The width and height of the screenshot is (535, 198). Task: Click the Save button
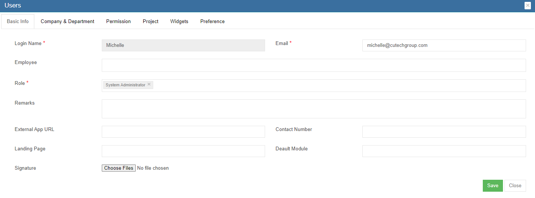[492, 186]
